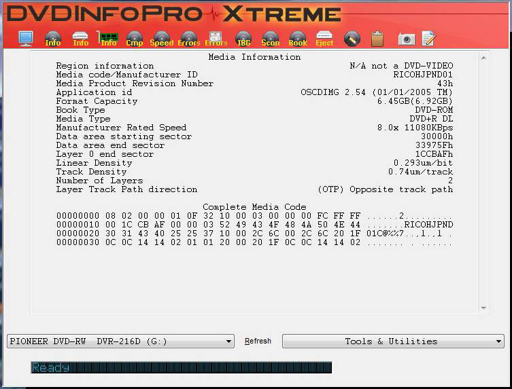Click the disc with pencil icon

click(x=352, y=39)
